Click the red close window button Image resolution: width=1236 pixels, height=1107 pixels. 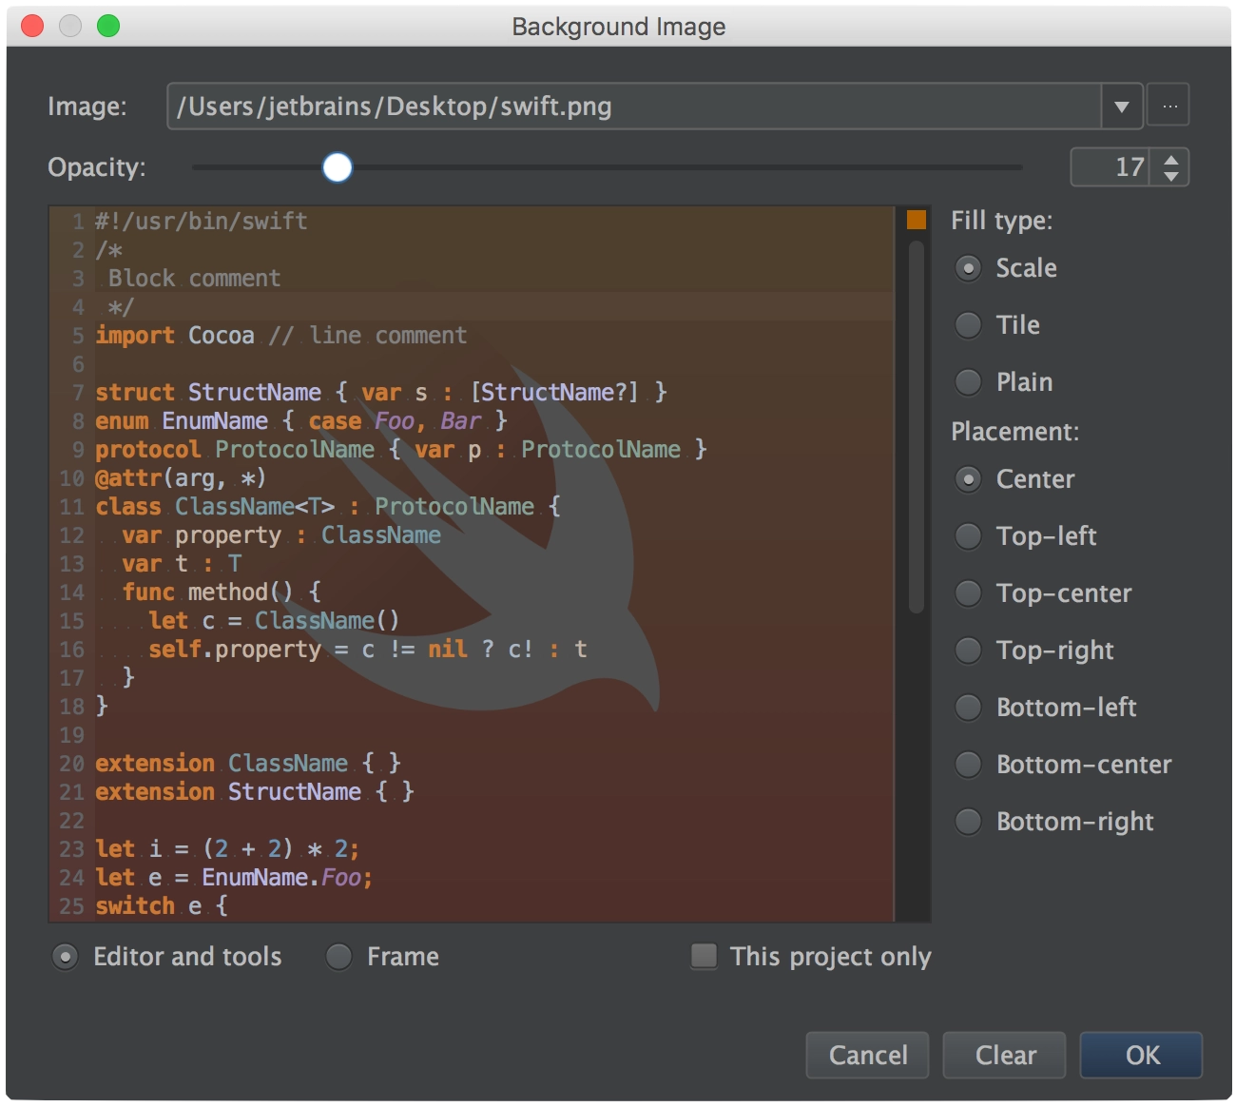[x=32, y=26]
